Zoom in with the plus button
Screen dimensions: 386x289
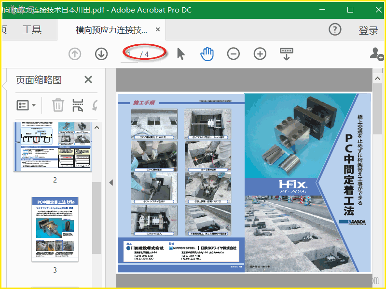[x=260, y=54]
